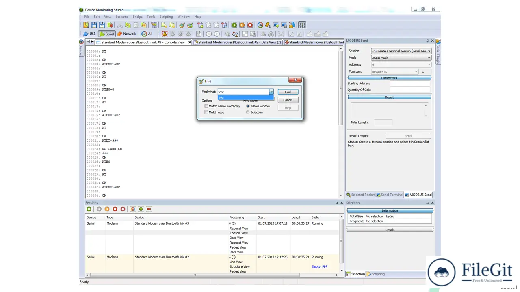The height and width of the screenshot is (292, 520).
Task: Click the configure processing icon in Sessions toolbar
Action: click(133, 209)
